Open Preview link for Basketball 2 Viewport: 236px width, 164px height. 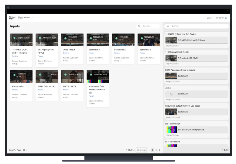pos(117,53)
